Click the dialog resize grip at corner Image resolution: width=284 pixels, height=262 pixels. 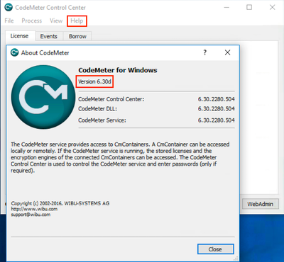[236, 258]
